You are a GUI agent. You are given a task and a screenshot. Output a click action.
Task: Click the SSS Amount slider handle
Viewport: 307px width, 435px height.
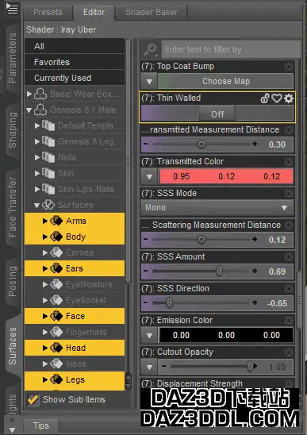click(x=219, y=271)
